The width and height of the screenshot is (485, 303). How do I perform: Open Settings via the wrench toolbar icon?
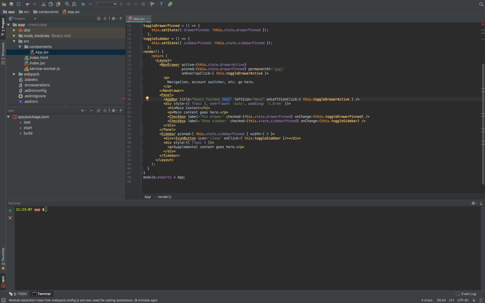click(152, 4)
